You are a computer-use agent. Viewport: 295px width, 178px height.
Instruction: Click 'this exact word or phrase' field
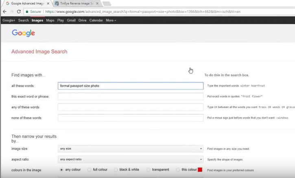click(131, 96)
